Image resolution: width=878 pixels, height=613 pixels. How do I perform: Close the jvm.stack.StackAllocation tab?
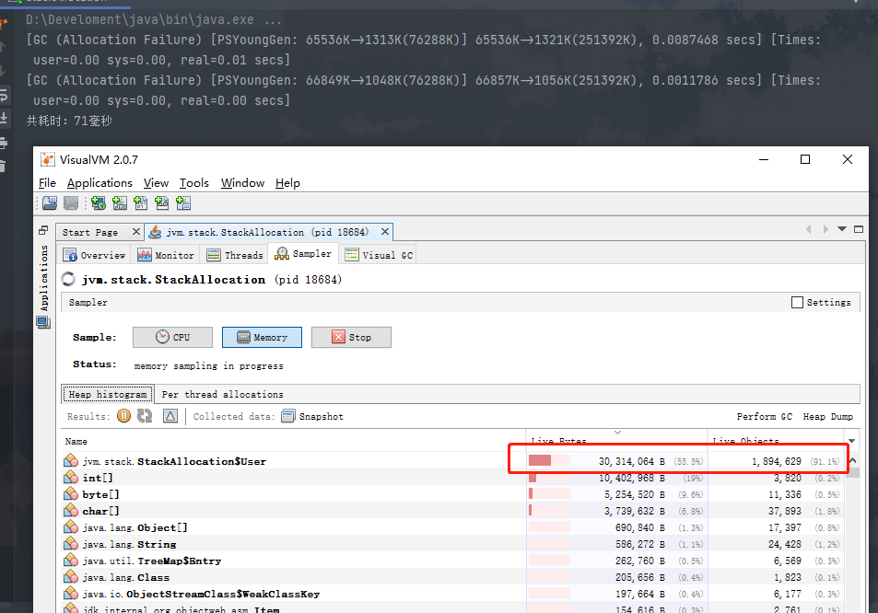point(385,232)
